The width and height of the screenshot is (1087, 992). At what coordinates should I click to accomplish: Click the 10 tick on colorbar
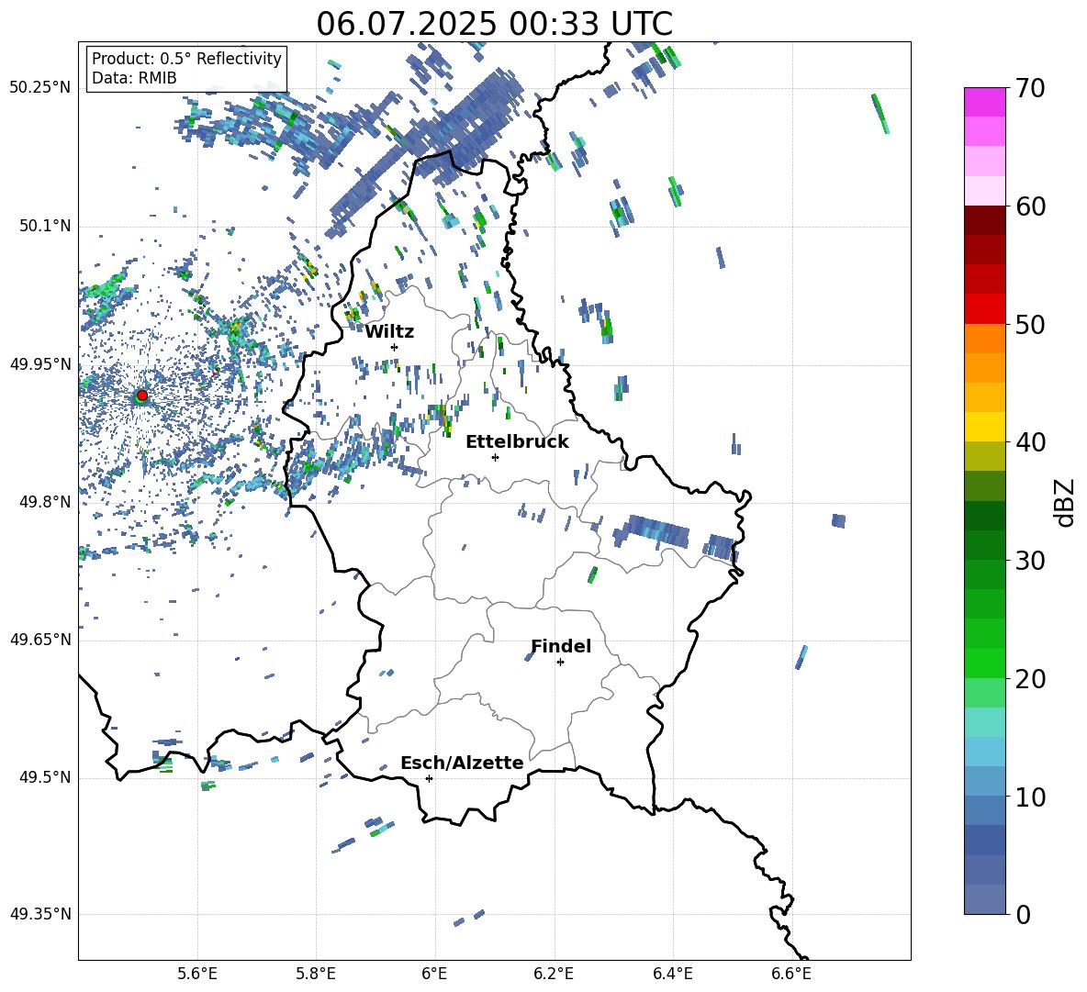click(1030, 797)
